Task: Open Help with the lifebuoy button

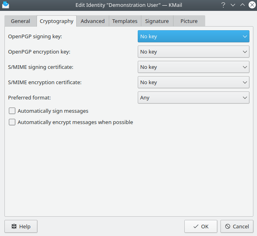Action: pyautogui.click(x=21, y=226)
